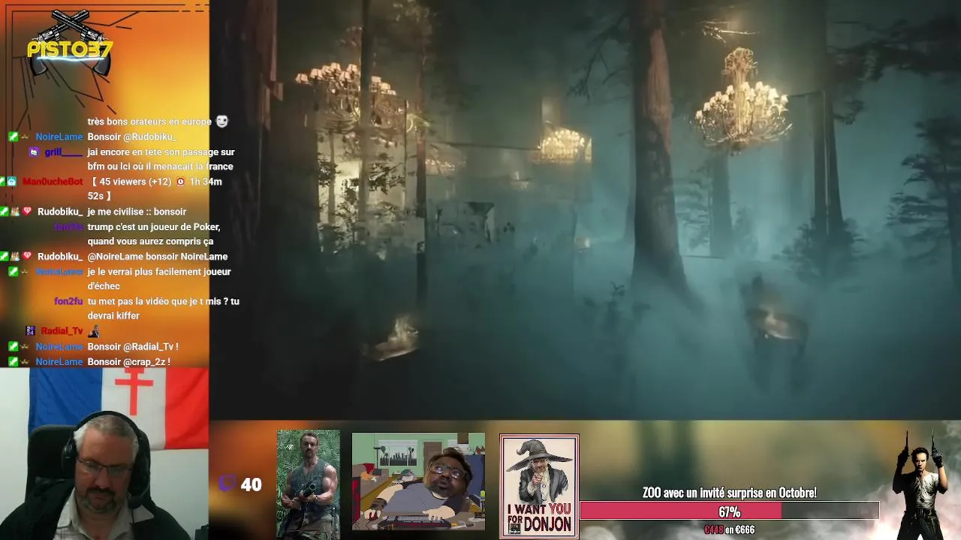Screen dimensions: 961x540
Task: Click the purple Twitch icon beside 40
Action: coord(227,484)
